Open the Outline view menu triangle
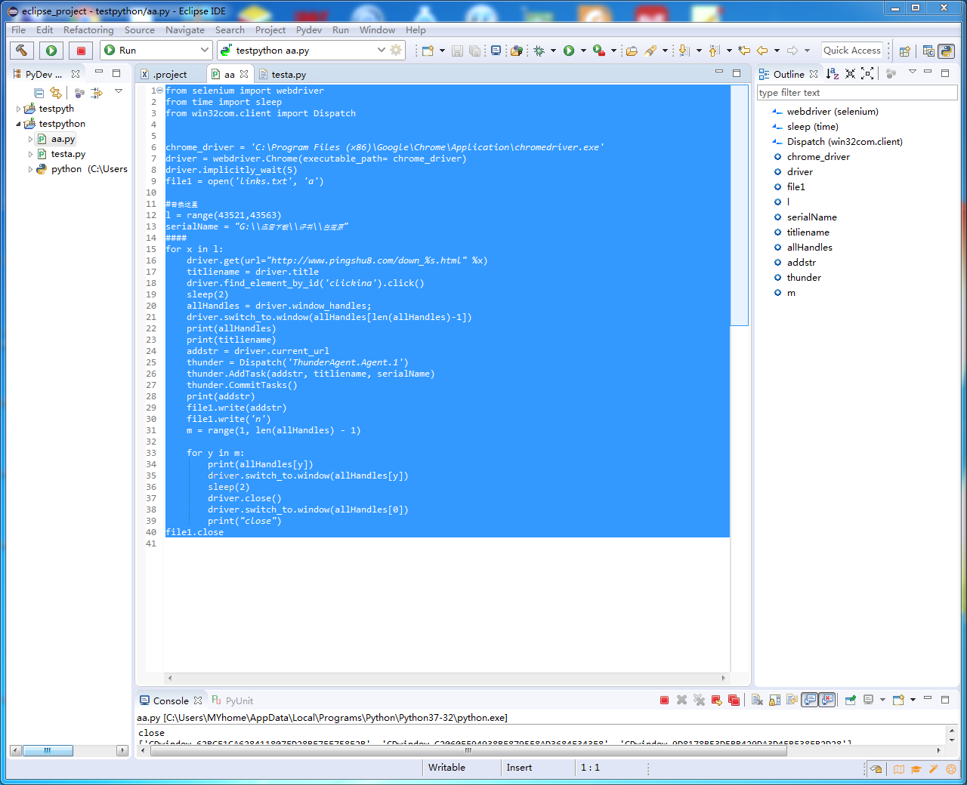The height and width of the screenshot is (785, 967). pos(912,72)
